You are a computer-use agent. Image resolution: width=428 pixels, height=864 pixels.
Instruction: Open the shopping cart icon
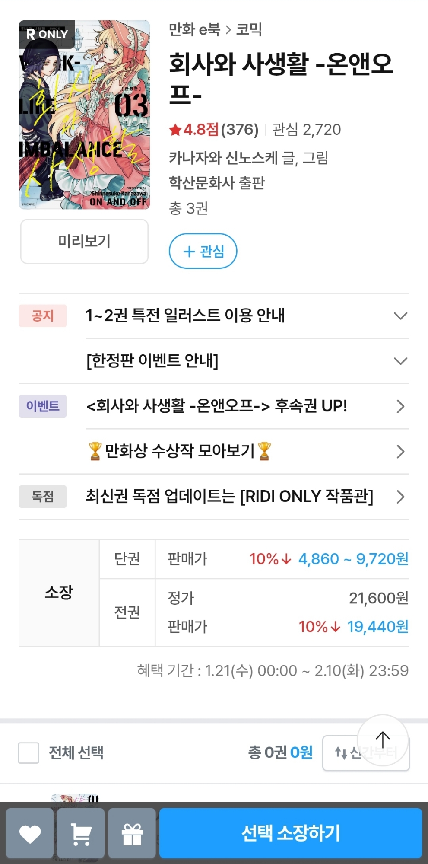click(81, 833)
